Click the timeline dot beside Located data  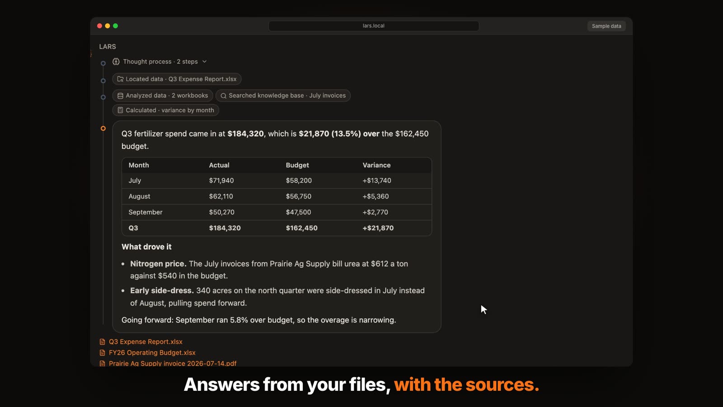click(x=103, y=81)
